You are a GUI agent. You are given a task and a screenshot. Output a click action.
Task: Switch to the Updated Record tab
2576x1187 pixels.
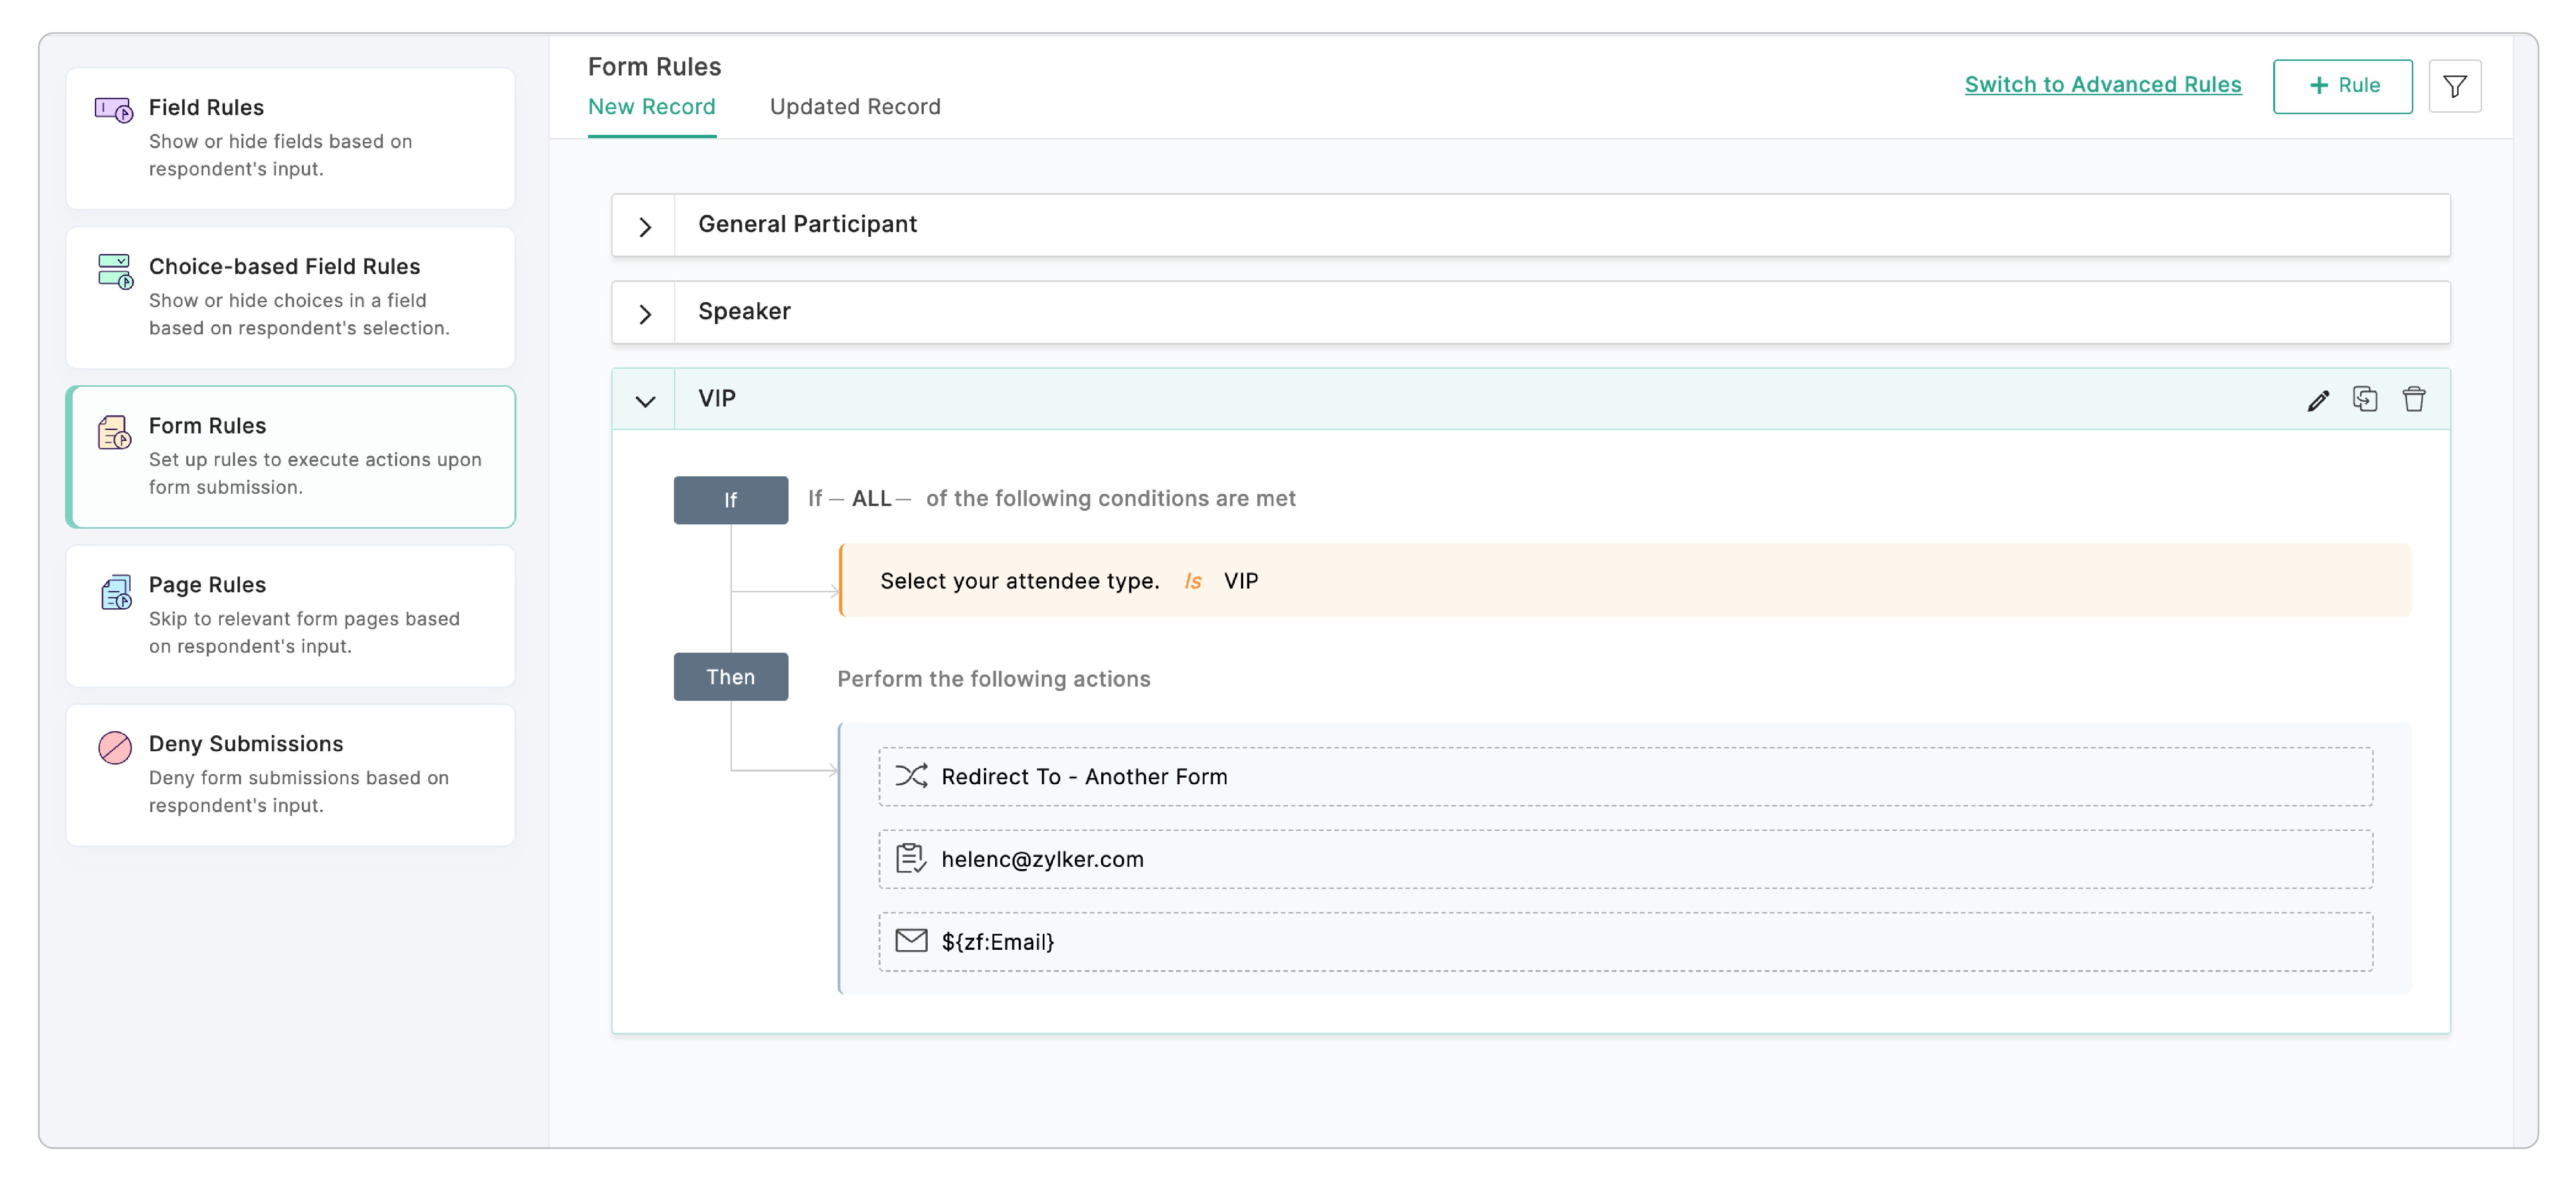[855, 106]
